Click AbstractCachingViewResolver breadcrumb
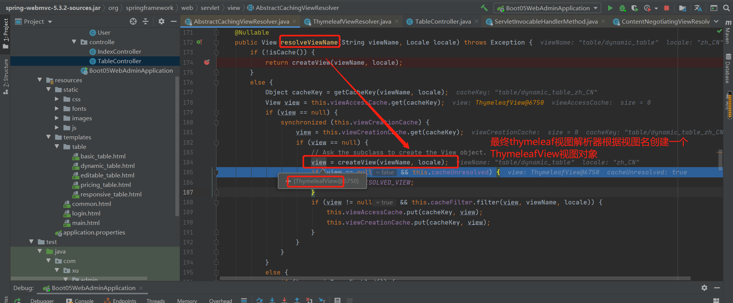 [x=293, y=8]
